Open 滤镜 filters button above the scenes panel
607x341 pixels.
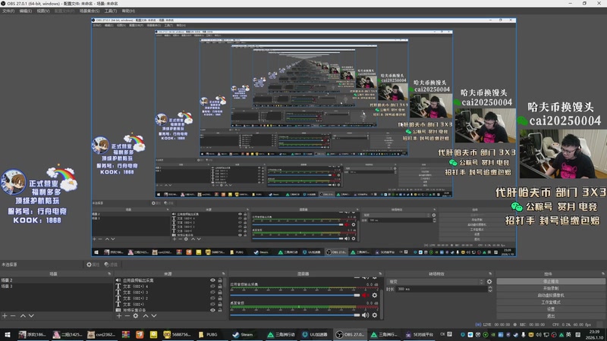tap(111, 264)
